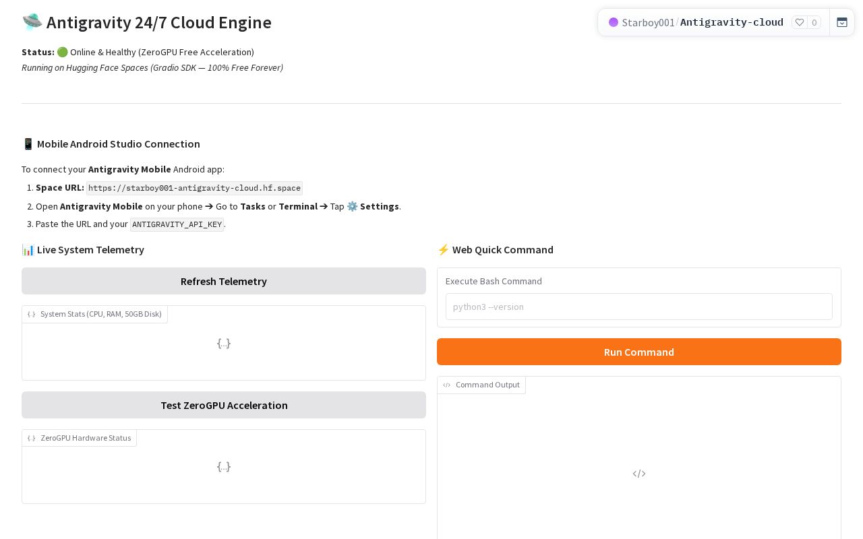
Task: Click the code placeholder icon in Command Output
Action: tap(639, 474)
